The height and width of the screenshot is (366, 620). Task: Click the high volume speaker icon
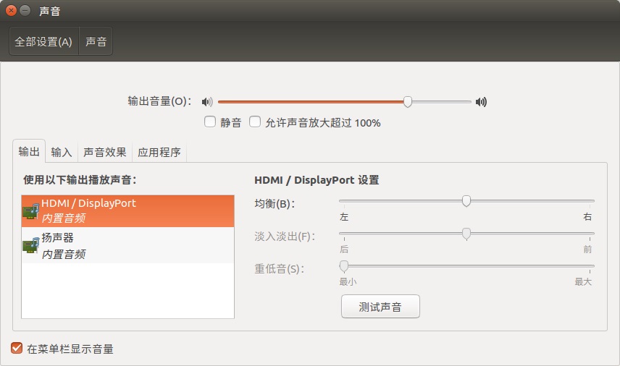481,102
